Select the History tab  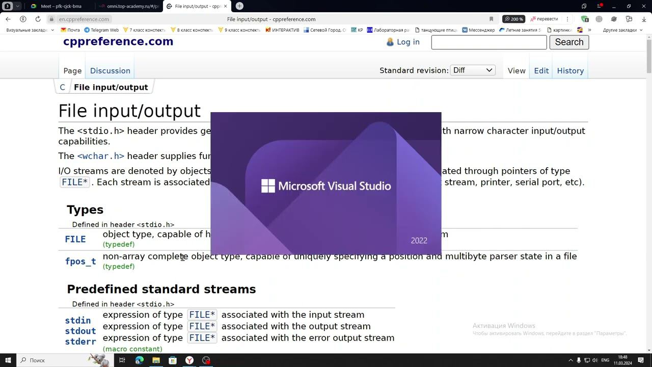570,71
